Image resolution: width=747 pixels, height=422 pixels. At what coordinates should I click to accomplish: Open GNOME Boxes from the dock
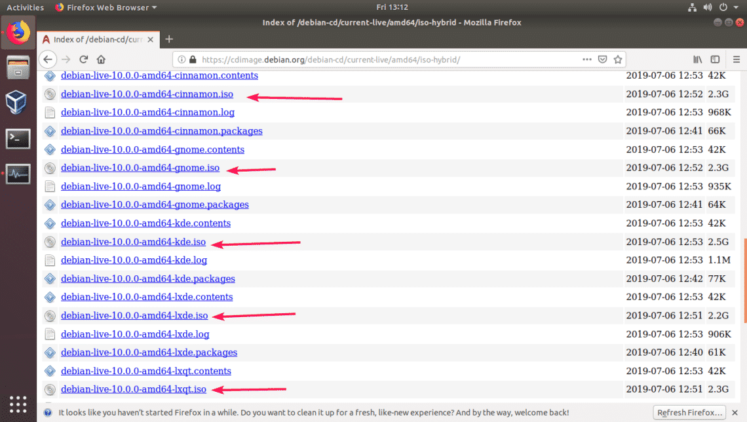(x=18, y=102)
